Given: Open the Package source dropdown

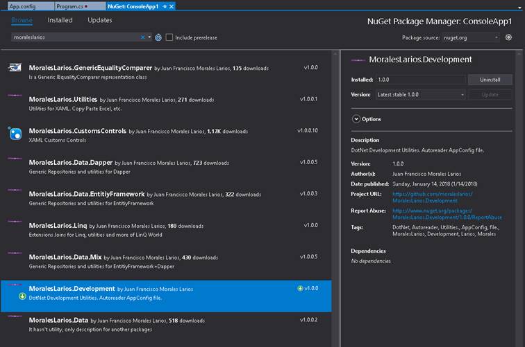Looking at the screenshot, I should (x=470, y=37).
